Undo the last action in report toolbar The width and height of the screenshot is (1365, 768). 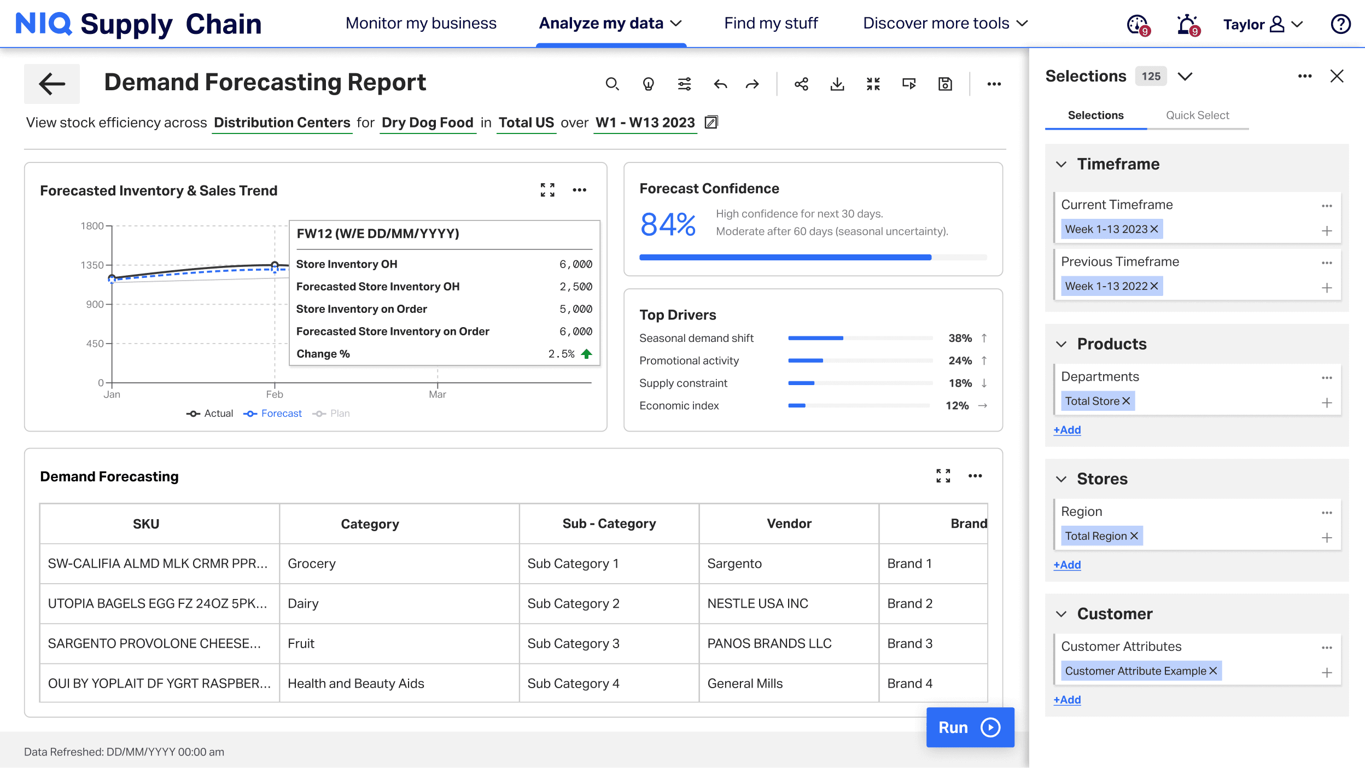(x=720, y=84)
